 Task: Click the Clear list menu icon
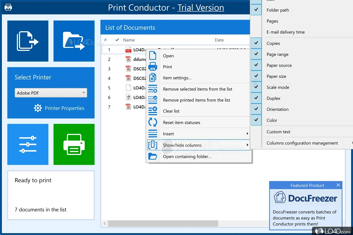[153, 111]
